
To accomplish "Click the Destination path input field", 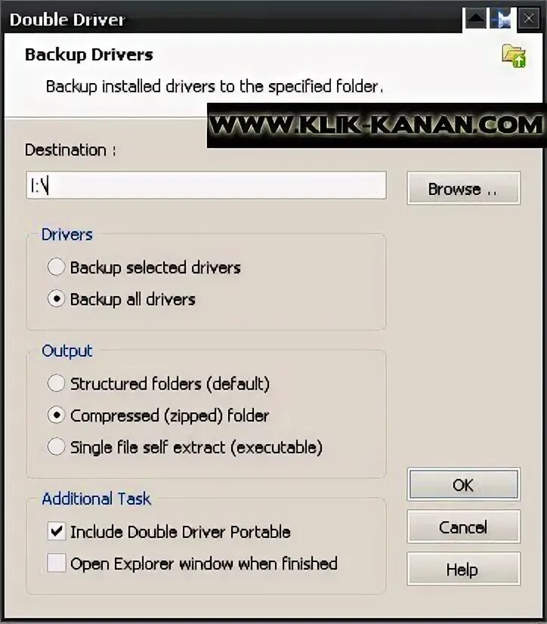I will click(206, 185).
